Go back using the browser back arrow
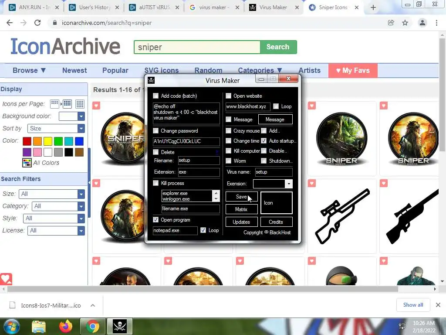Screen dimensions: 446x335 tap(10, 23)
